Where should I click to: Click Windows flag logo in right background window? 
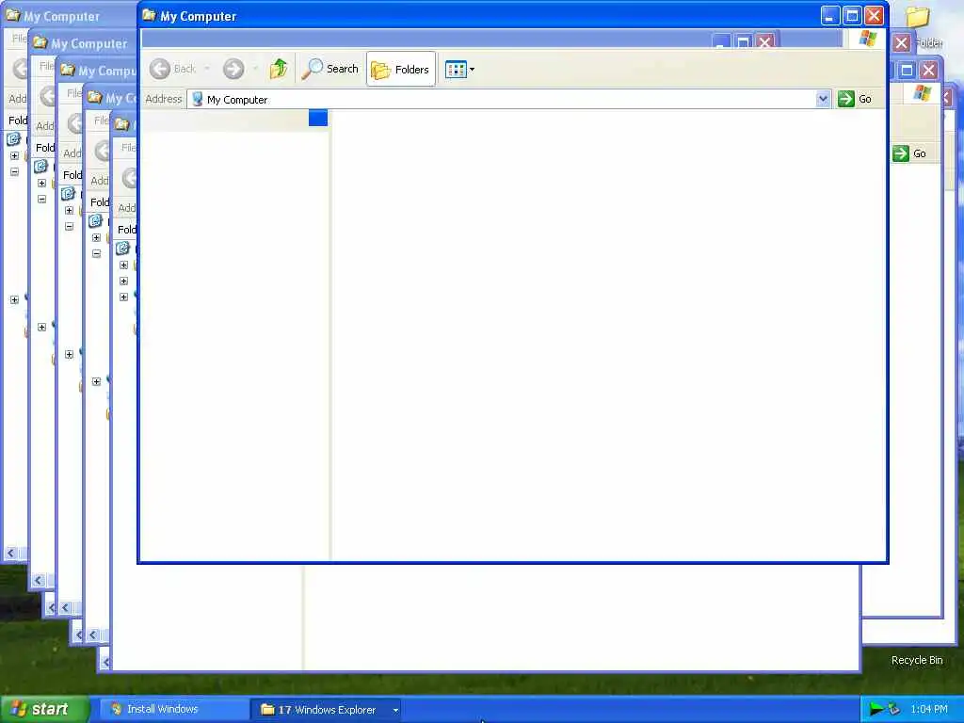(x=922, y=93)
